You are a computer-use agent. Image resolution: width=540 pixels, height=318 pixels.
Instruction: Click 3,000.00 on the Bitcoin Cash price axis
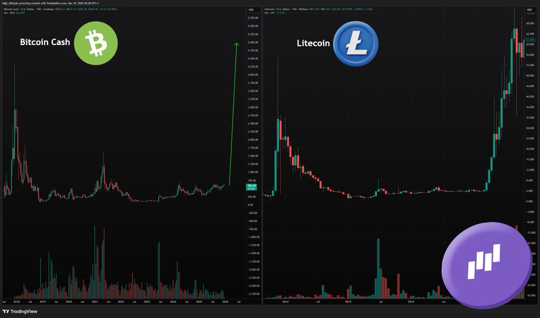tap(252, 107)
